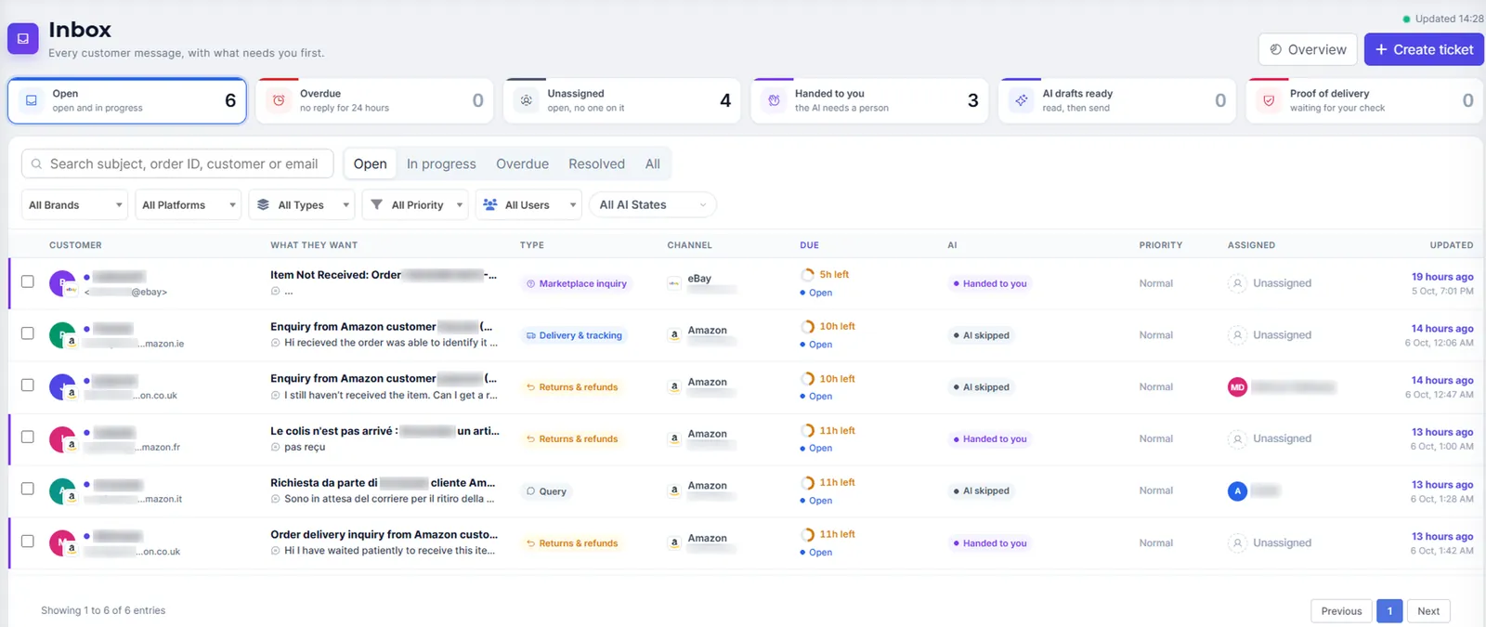Click the '10h left' label in amazon.ie row
The image size is (1486, 627).
pyautogui.click(x=837, y=327)
